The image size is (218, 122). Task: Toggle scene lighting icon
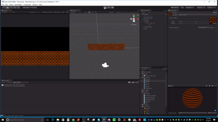[x=89, y=12]
